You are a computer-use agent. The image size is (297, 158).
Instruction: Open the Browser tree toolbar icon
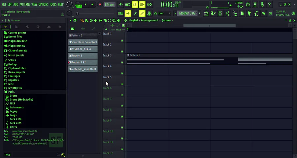click(235, 13)
